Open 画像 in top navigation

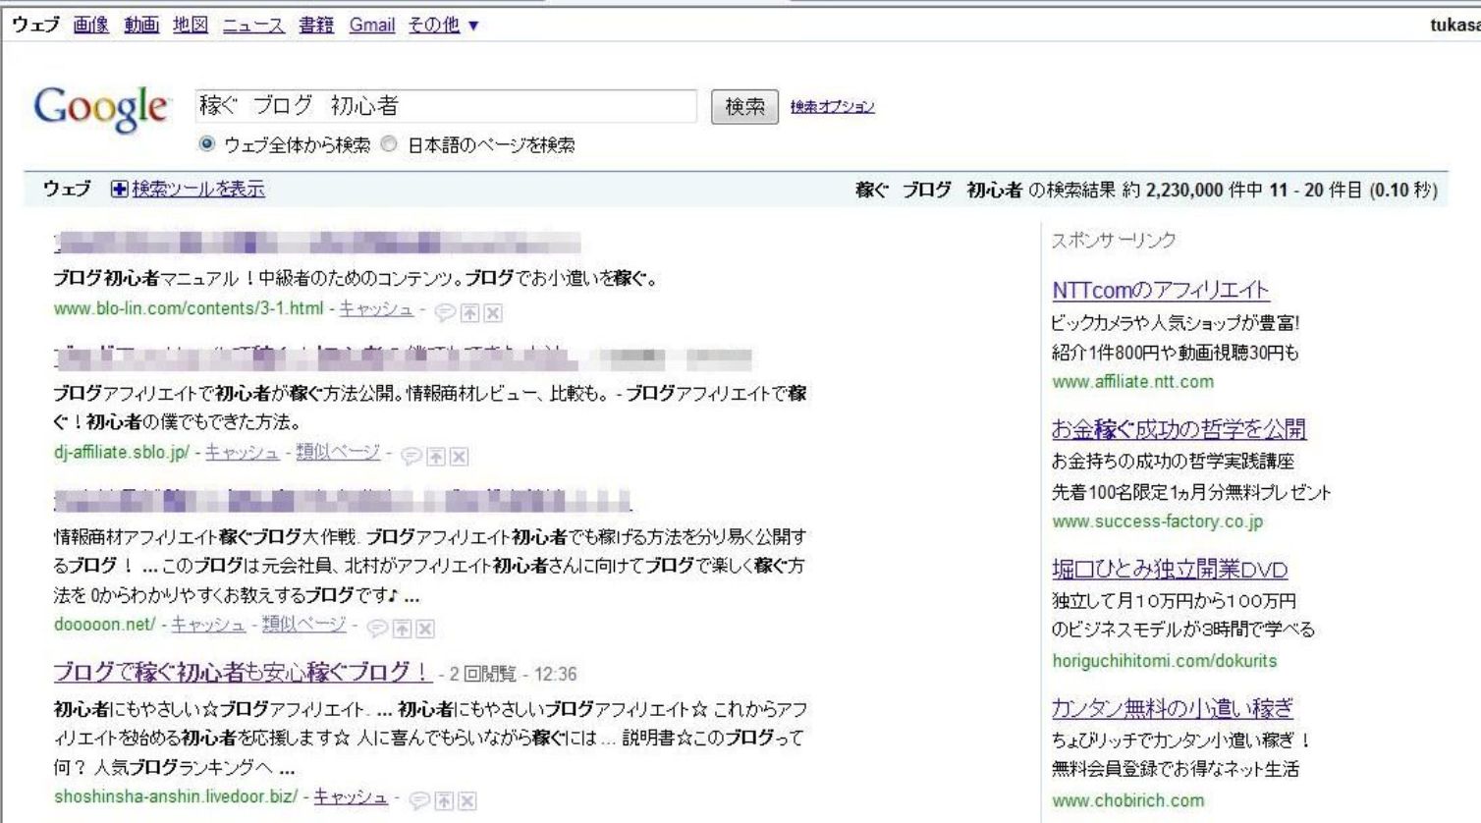click(x=91, y=26)
